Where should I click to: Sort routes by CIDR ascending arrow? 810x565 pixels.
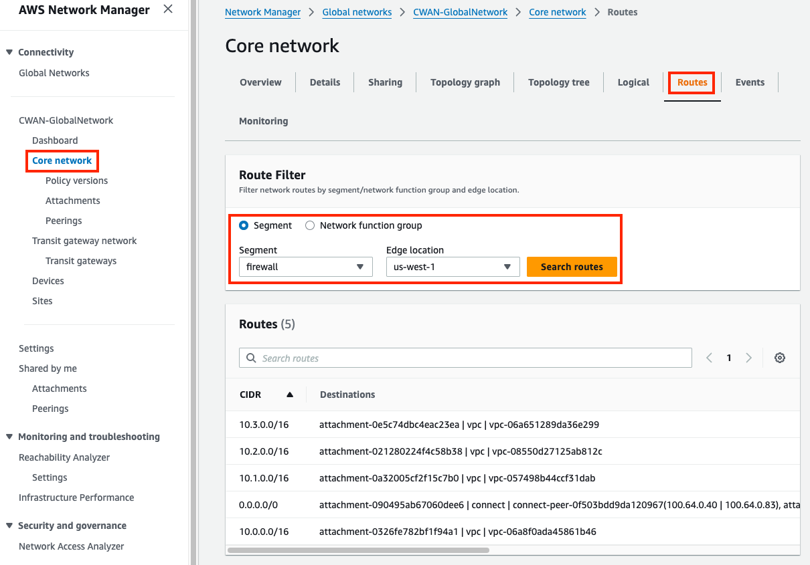pos(290,394)
